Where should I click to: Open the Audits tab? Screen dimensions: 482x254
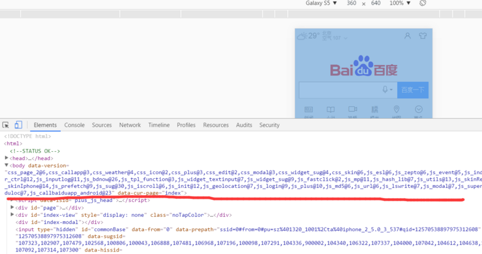244,125
